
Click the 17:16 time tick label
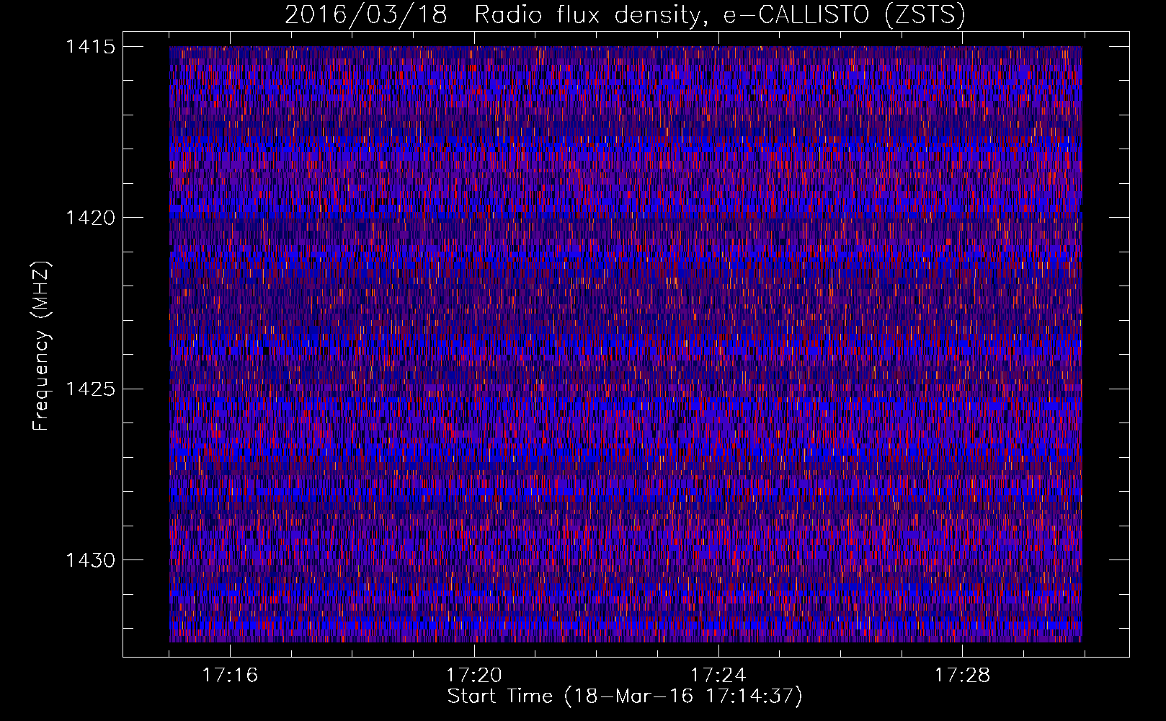click(230, 676)
